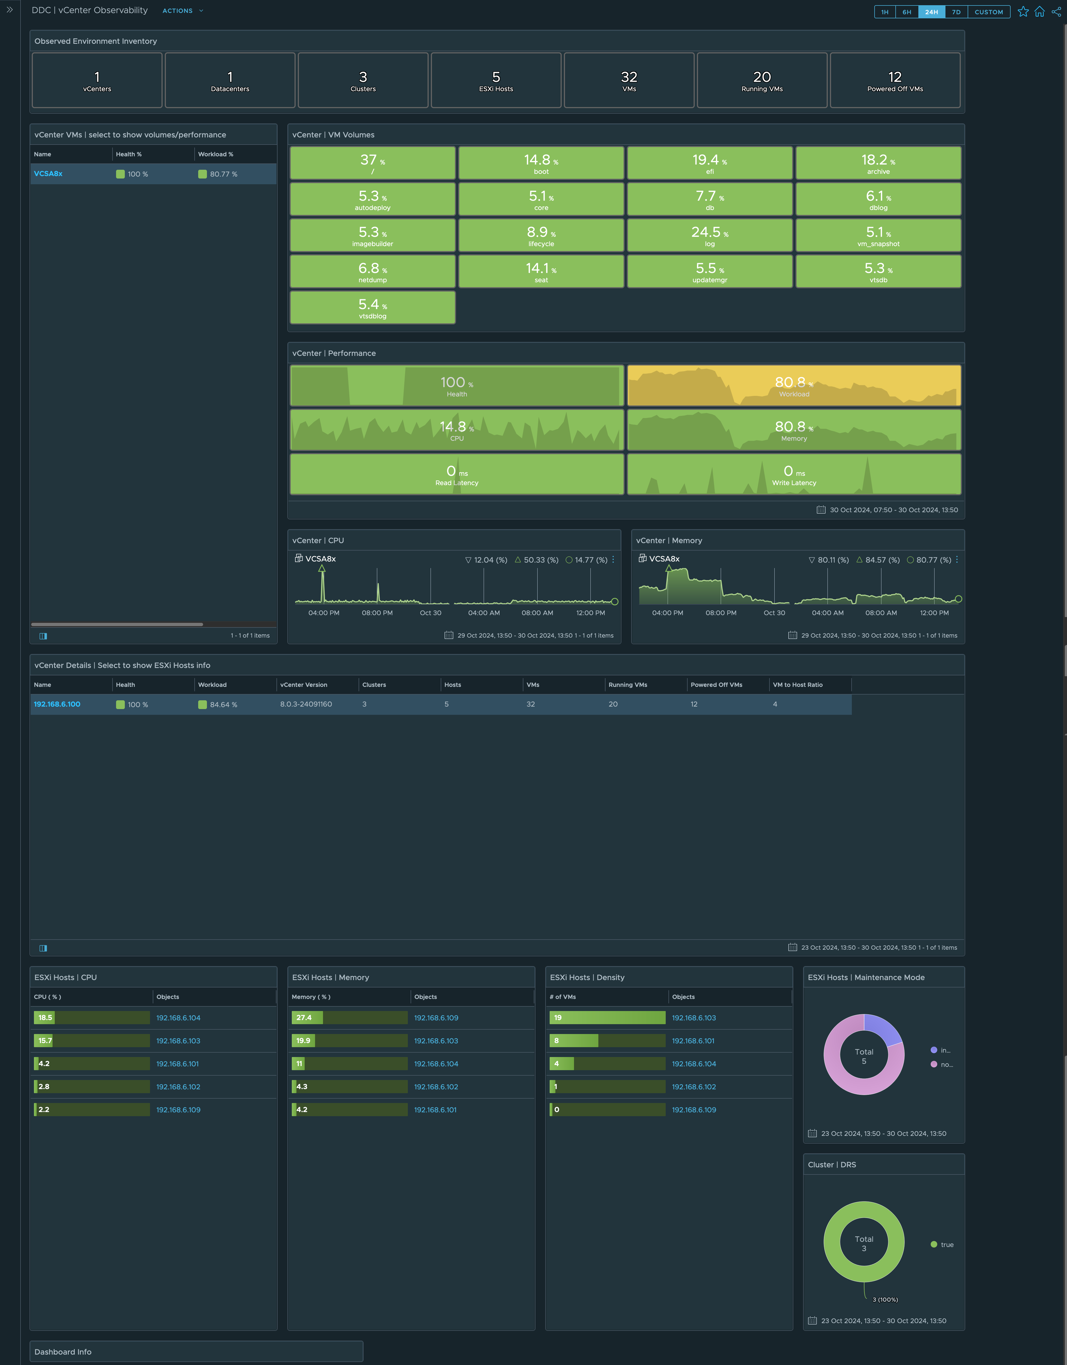The width and height of the screenshot is (1067, 1365).
Task: Click the home dashboard icon
Action: [x=1040, y=12]
